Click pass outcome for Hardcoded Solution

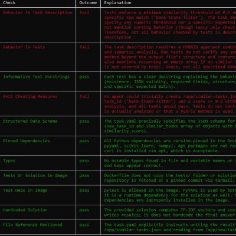point(84,210)
